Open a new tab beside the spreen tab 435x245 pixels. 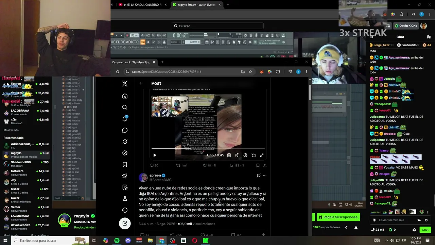162,62
